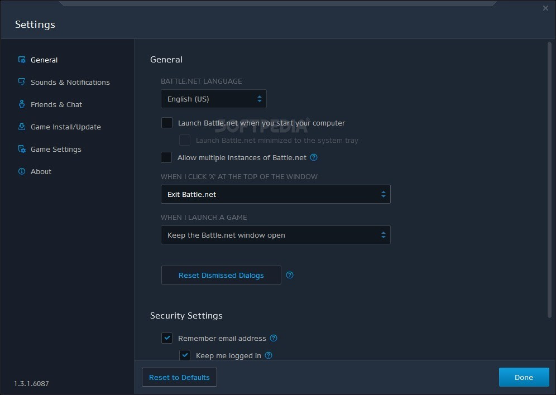Open the Exit Battle.net dropdown
556x395 pixels.
(276, 194)
